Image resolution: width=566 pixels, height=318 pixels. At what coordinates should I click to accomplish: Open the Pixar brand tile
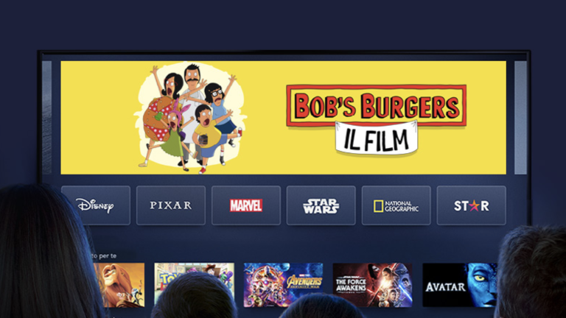[171, 205]
